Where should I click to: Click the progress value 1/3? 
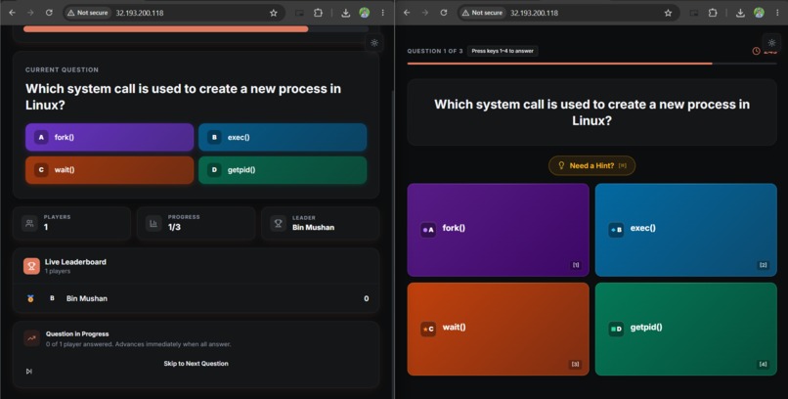click(x=174, y=227)
